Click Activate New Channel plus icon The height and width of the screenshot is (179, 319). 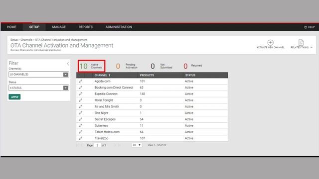[x=270, y=42]
